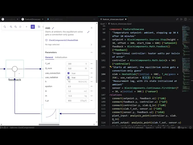This screenshot has width=193, height=145.
Task: Select the feedback block in diagram
Action: [15, 69]
